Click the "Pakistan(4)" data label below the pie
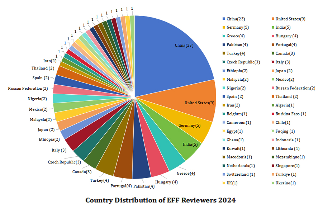This screenshot has height=213, width=323. (144, 186)
